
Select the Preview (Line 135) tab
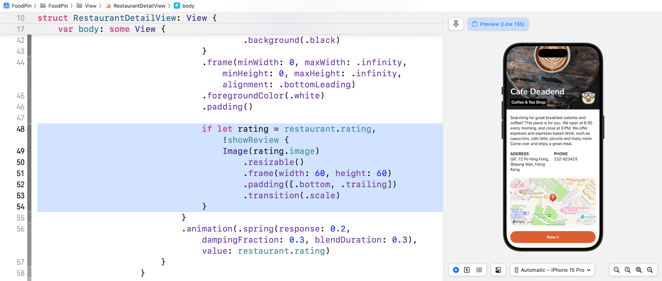[498, 24]
